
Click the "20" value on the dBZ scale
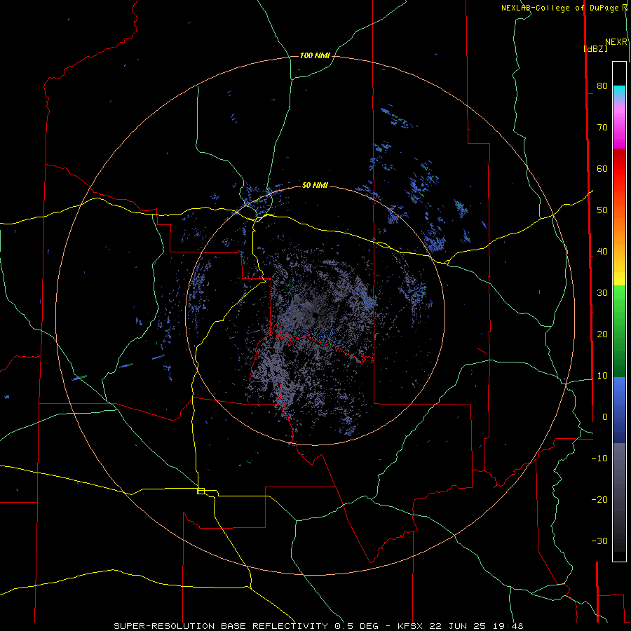(x=602, y=334)
